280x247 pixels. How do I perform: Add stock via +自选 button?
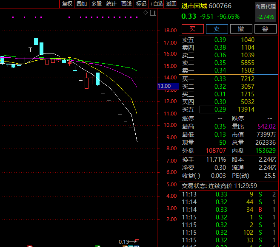tap(157, 4)
